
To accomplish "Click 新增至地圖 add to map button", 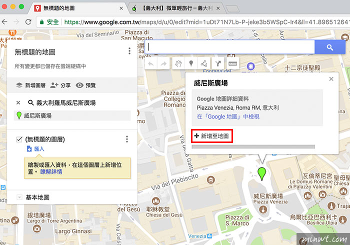I will (x=212, y=136).
